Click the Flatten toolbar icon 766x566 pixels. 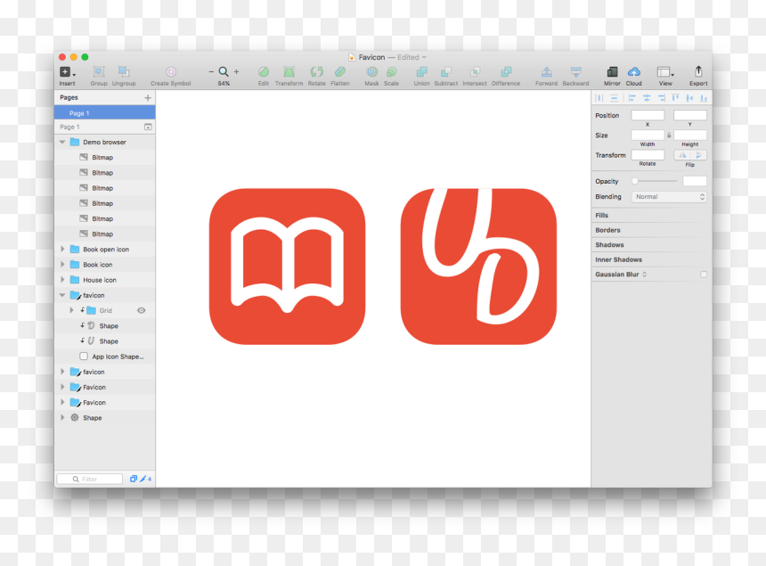(340, 72)
